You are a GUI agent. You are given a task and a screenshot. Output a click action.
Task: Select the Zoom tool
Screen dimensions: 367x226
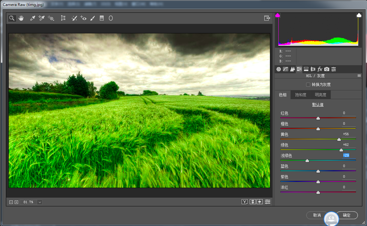click(12, 18)
